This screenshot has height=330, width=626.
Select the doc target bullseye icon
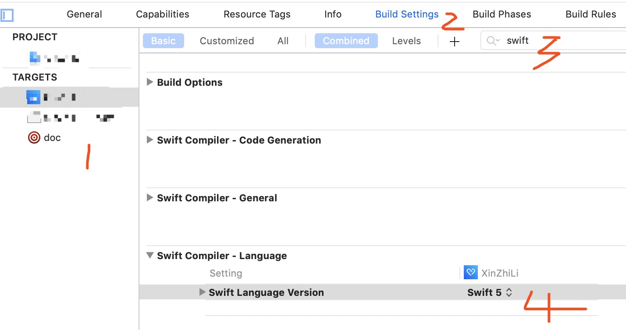34,138
